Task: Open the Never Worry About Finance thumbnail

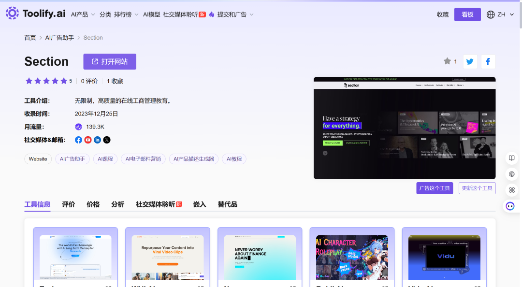Action: tap(260, 258)
